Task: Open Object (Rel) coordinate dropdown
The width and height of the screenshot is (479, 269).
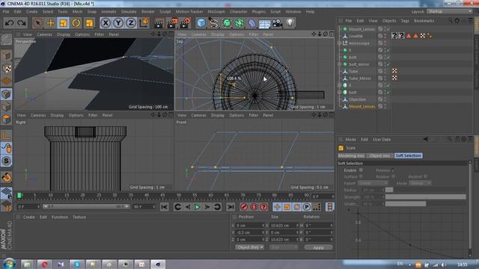Action: click(249, 247)
